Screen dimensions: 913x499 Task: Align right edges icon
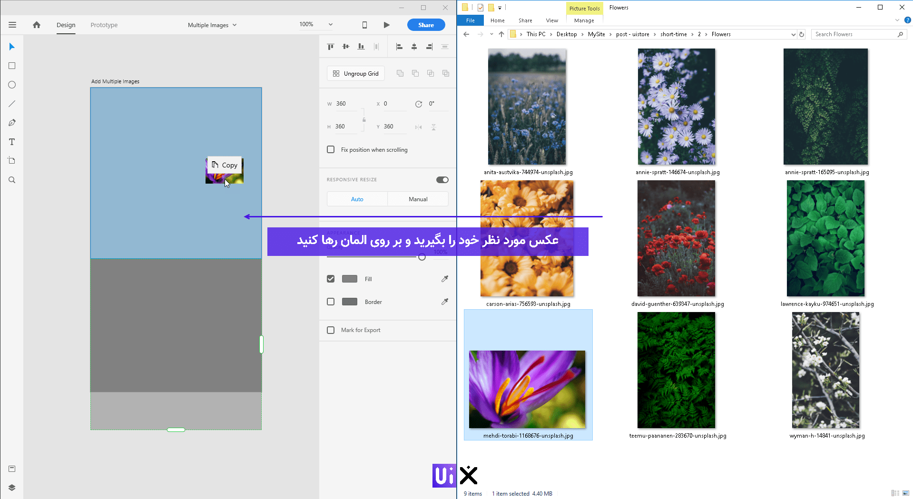(x=430, y=47)
